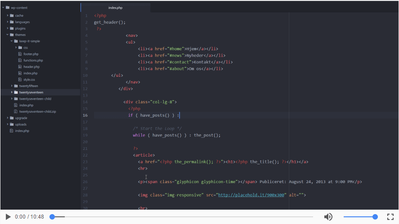
Task: Click the languages folder icon
Action: (x=12, y=22)
